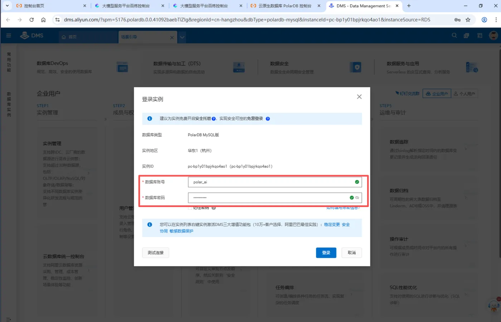Open the search icon in DMS header

[454, 36]
